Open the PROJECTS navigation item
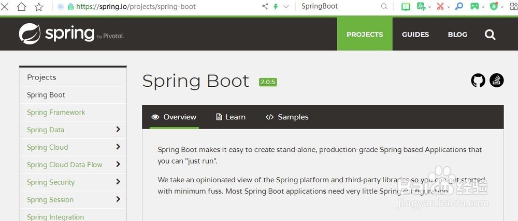This screenshot has height=221, width=518. 365,34
